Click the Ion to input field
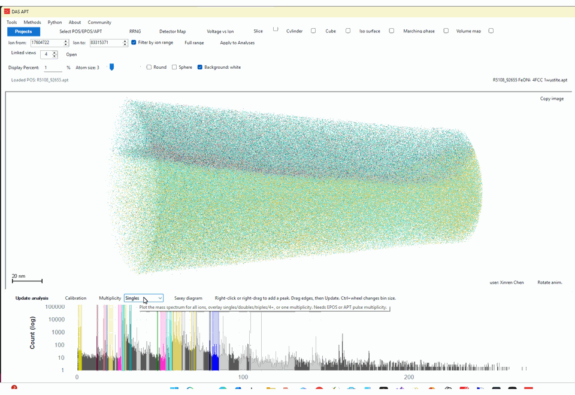Image resolution: width=575 pixels, height=395 pixels. (x=107, y=43)
